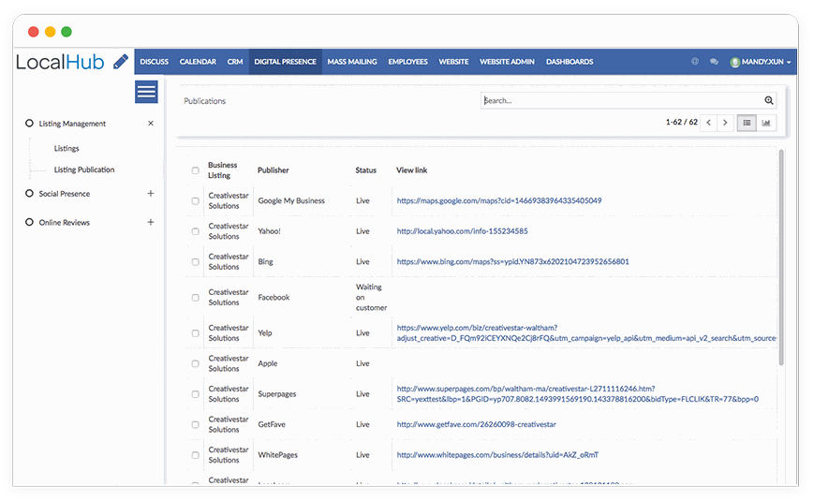Open the CRM menu item

point(235,62)
